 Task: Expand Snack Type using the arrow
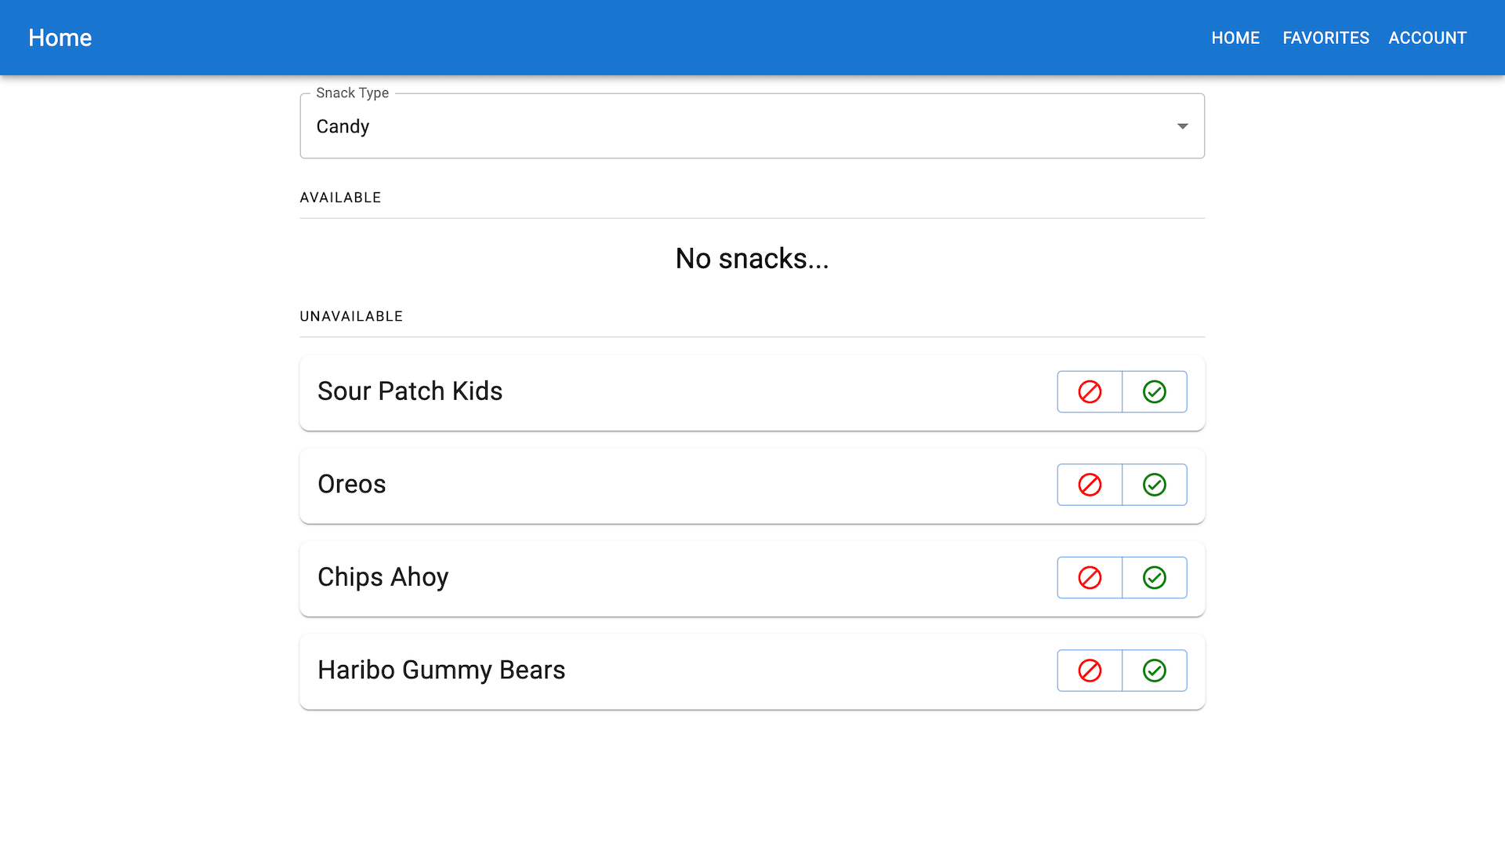pyautogui.click(x=1183, y=126)
